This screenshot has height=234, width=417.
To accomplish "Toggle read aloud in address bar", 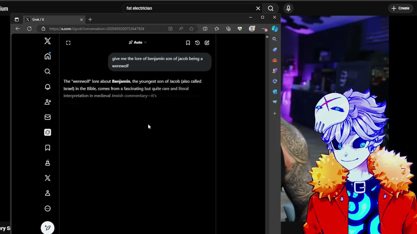I will 181,29.
